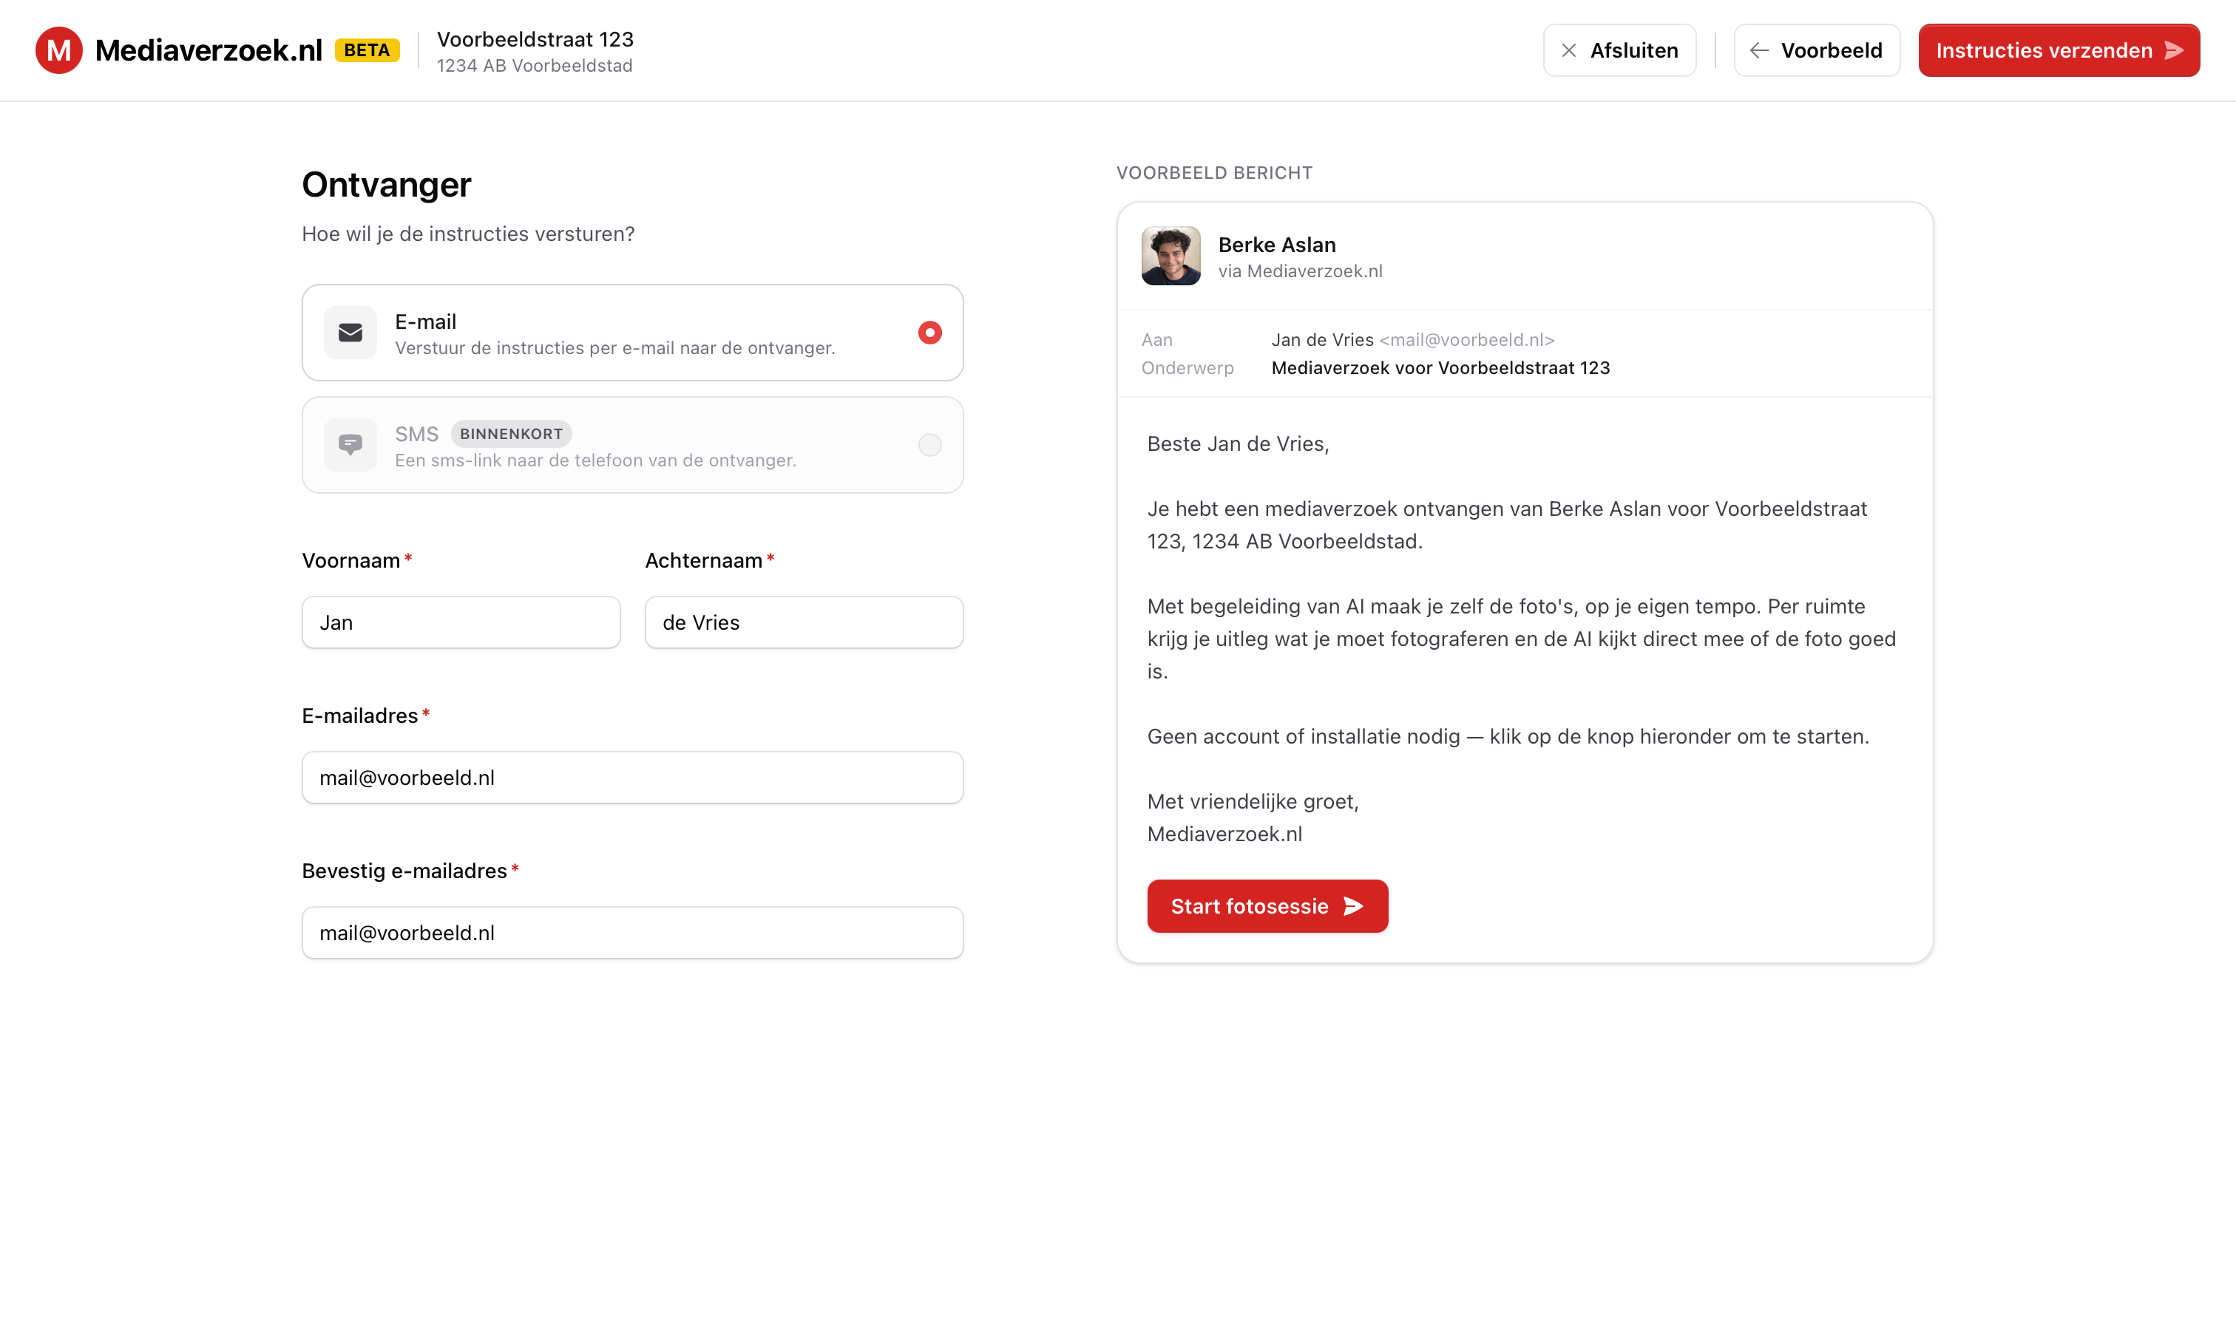Click the E-mailadres input field

(633, 778)
